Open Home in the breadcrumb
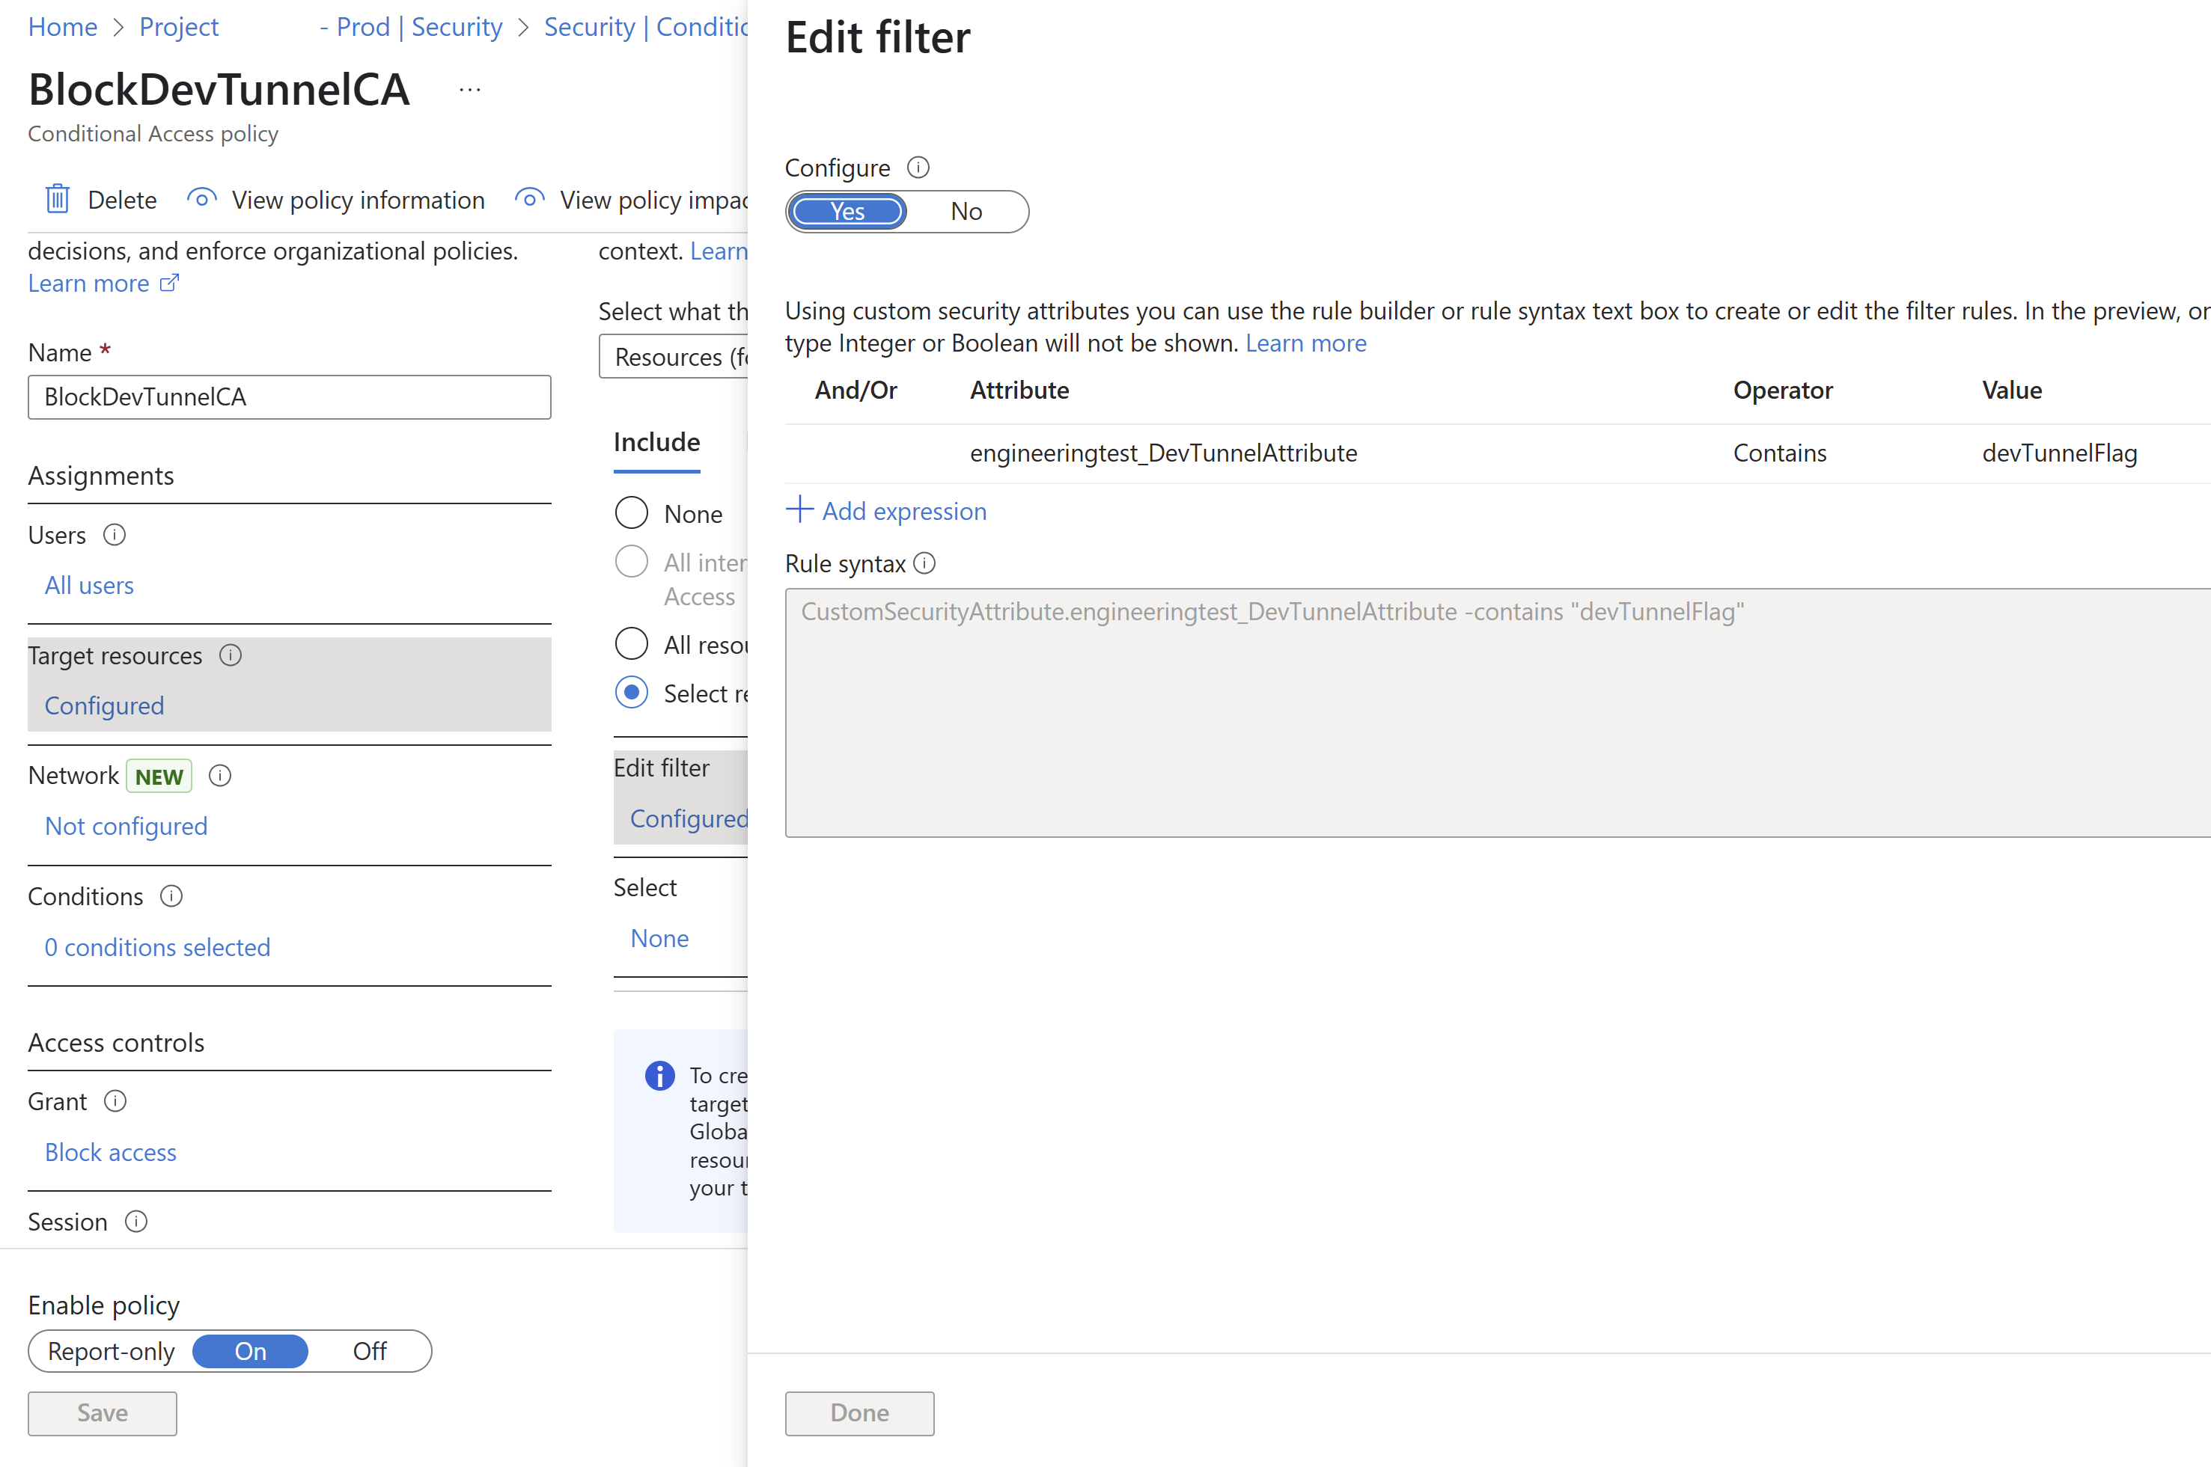2211x1467 pixels. click(x=63, y=26)
